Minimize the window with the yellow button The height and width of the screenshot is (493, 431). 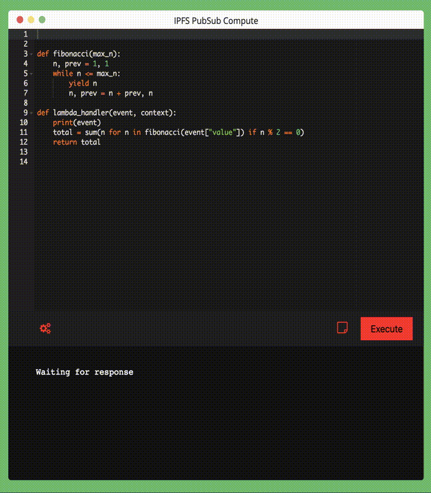pyautogui.click(x=31, y=20)
